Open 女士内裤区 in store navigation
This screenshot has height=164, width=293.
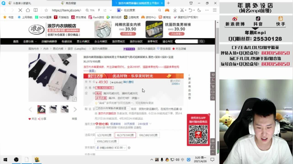point(101,41)
